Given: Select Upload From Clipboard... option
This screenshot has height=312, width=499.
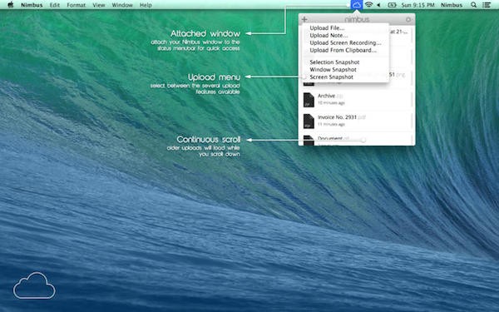Looking at the screenshot, I should 343,50.
